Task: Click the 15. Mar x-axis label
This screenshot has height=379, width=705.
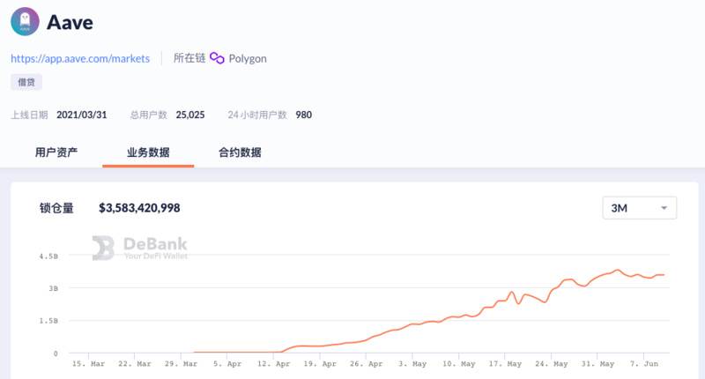Action: (x=89, y=364)
